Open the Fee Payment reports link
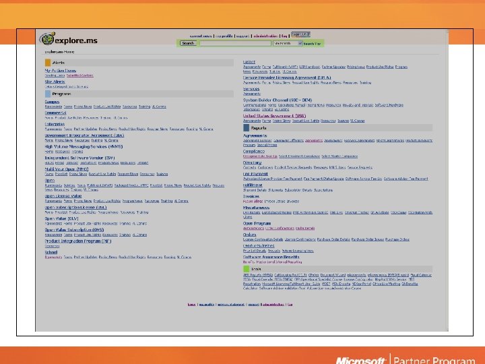485x364 pixels. coord(255,174)
